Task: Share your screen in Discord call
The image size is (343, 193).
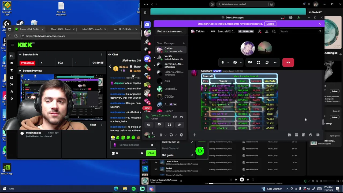Action: (250, 62)
